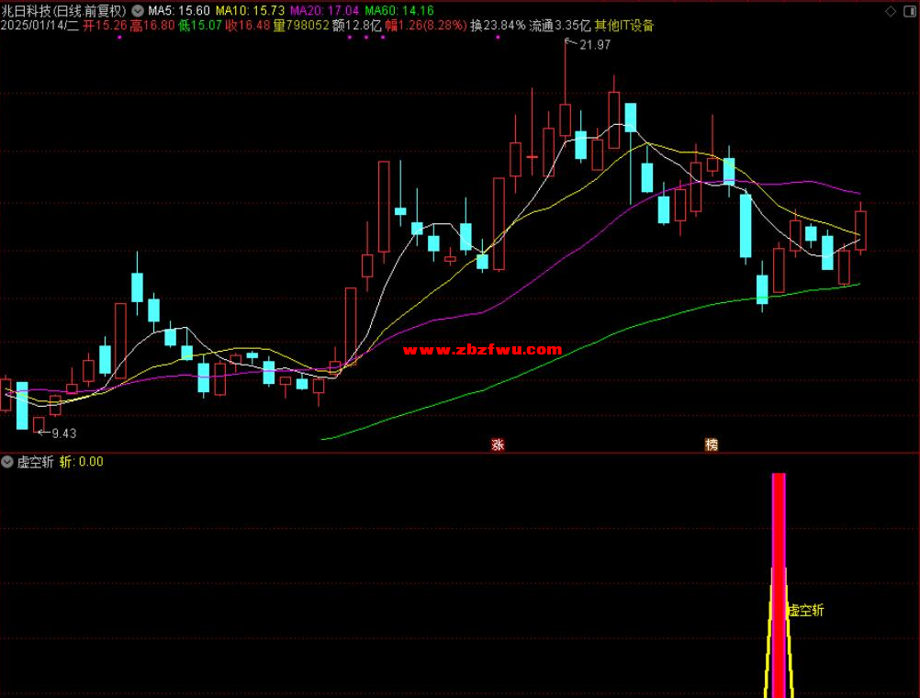
Task: Click the high price 高16.80
Action: click(152, 26)
